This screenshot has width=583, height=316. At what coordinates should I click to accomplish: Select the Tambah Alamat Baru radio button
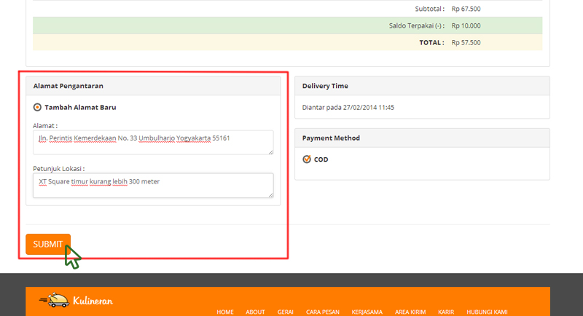point(38,107)
